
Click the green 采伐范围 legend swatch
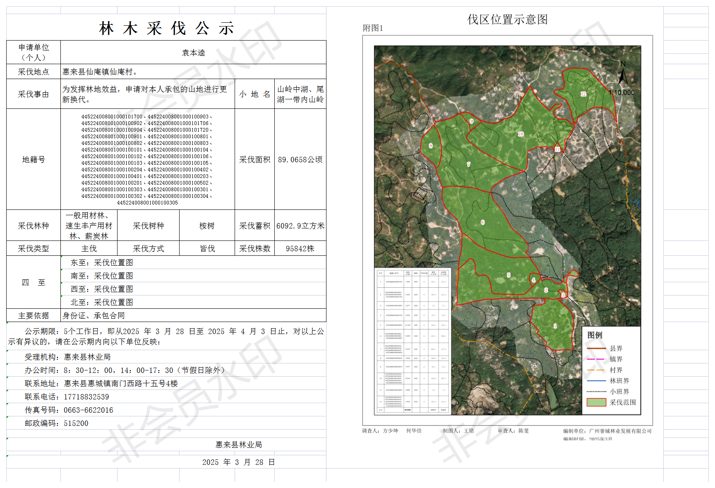pyautogui.click(x=597, y=402)
